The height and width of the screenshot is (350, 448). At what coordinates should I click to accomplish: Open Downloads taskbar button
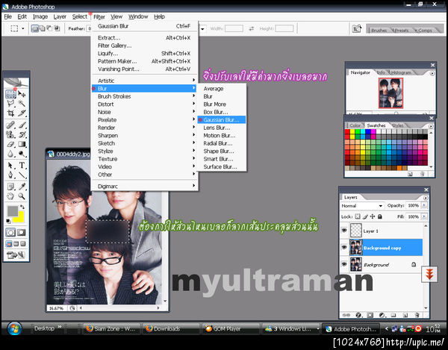coord(170,329)
